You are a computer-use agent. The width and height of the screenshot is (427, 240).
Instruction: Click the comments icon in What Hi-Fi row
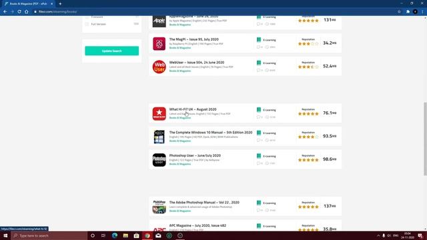pyautogui.click(x=258, y=117)
